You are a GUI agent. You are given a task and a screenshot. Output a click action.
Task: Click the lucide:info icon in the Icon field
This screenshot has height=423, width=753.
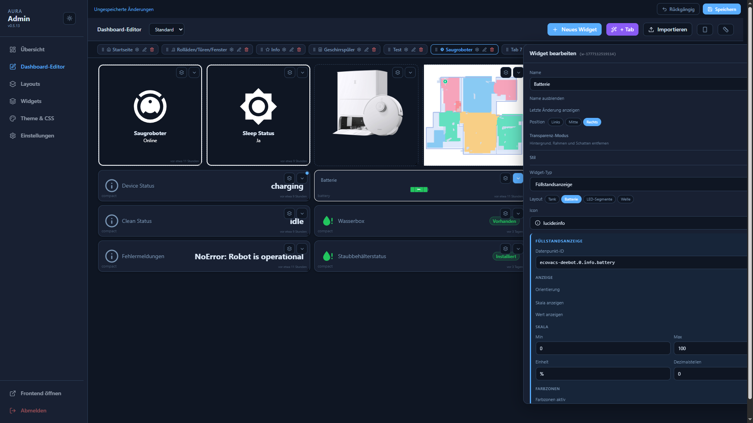tap(538, 223)
